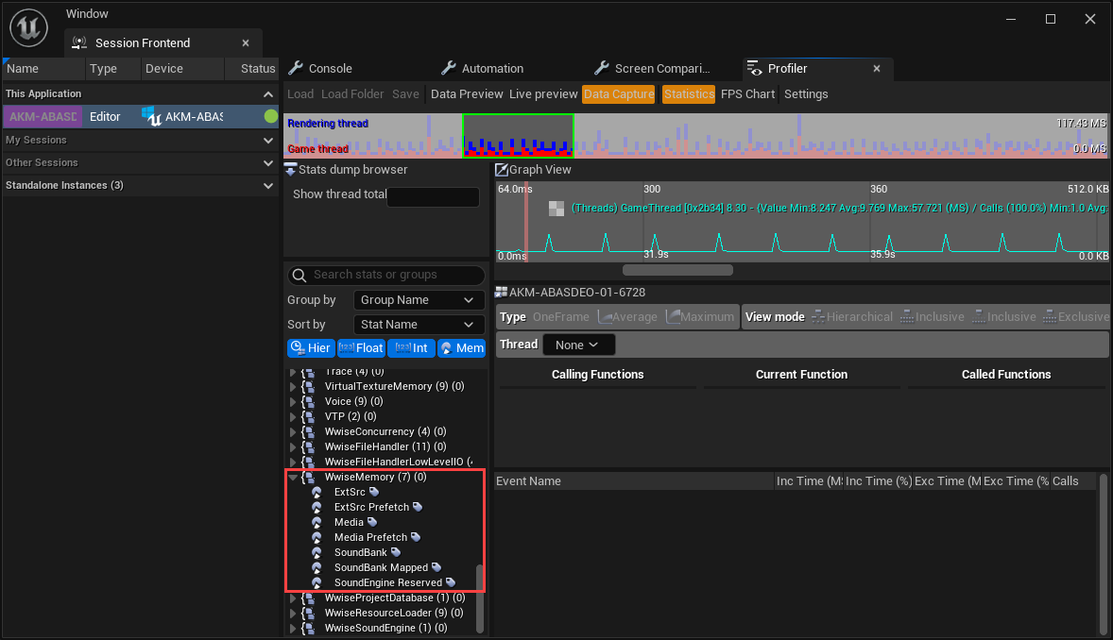Open the Window menu
Viewport: 1113px width, 640px height.
(x=87, y=14)
